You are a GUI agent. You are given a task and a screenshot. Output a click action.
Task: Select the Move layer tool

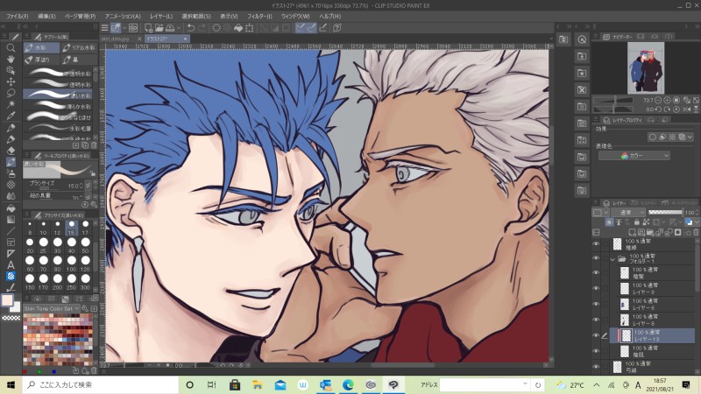[11, 81]
